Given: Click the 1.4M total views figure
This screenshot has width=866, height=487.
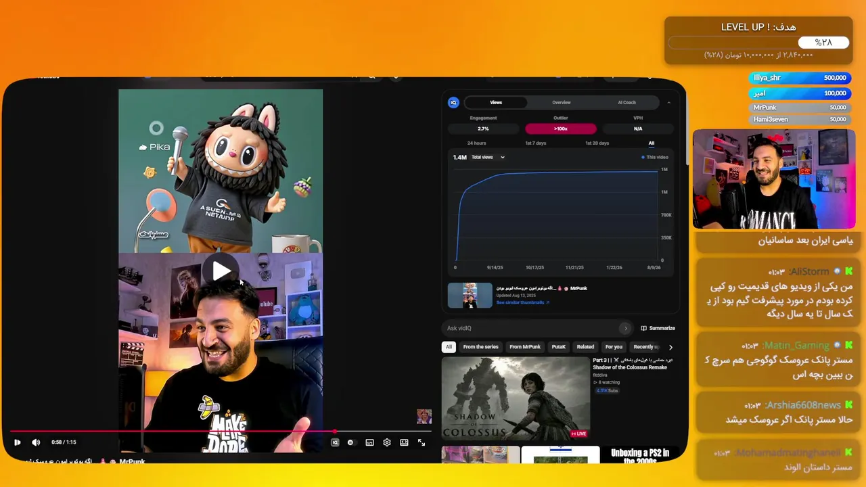Looking at the screenshot, I should click(460, 157).
